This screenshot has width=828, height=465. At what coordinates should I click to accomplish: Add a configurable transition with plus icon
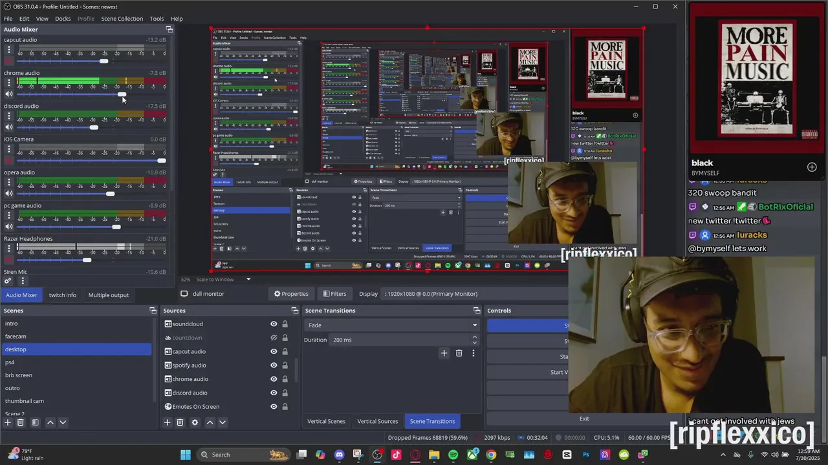[444, 353]
